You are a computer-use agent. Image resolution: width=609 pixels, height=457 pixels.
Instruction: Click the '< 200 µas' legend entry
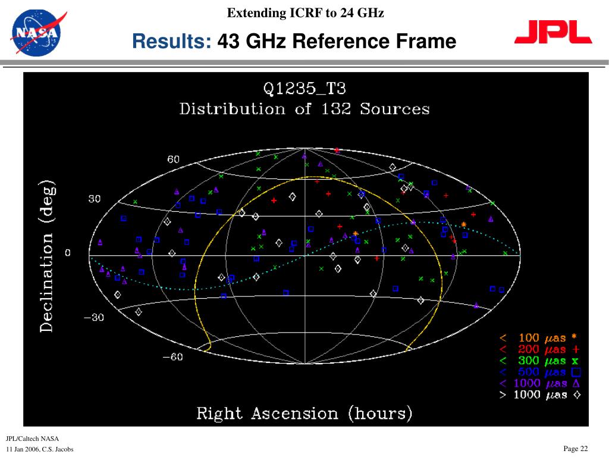click(x=532, y=349)
